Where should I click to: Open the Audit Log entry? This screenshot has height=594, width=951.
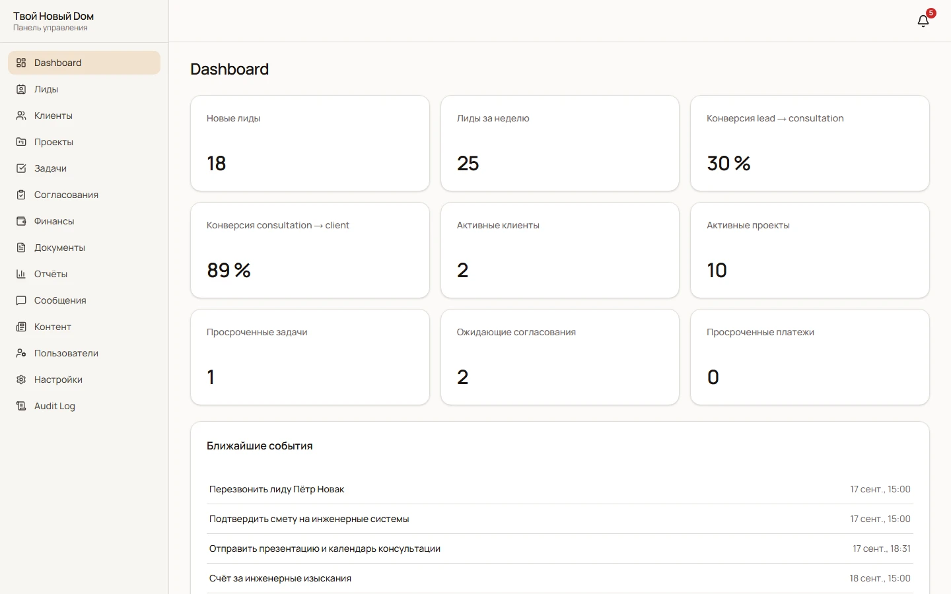[x=84, y=406]
